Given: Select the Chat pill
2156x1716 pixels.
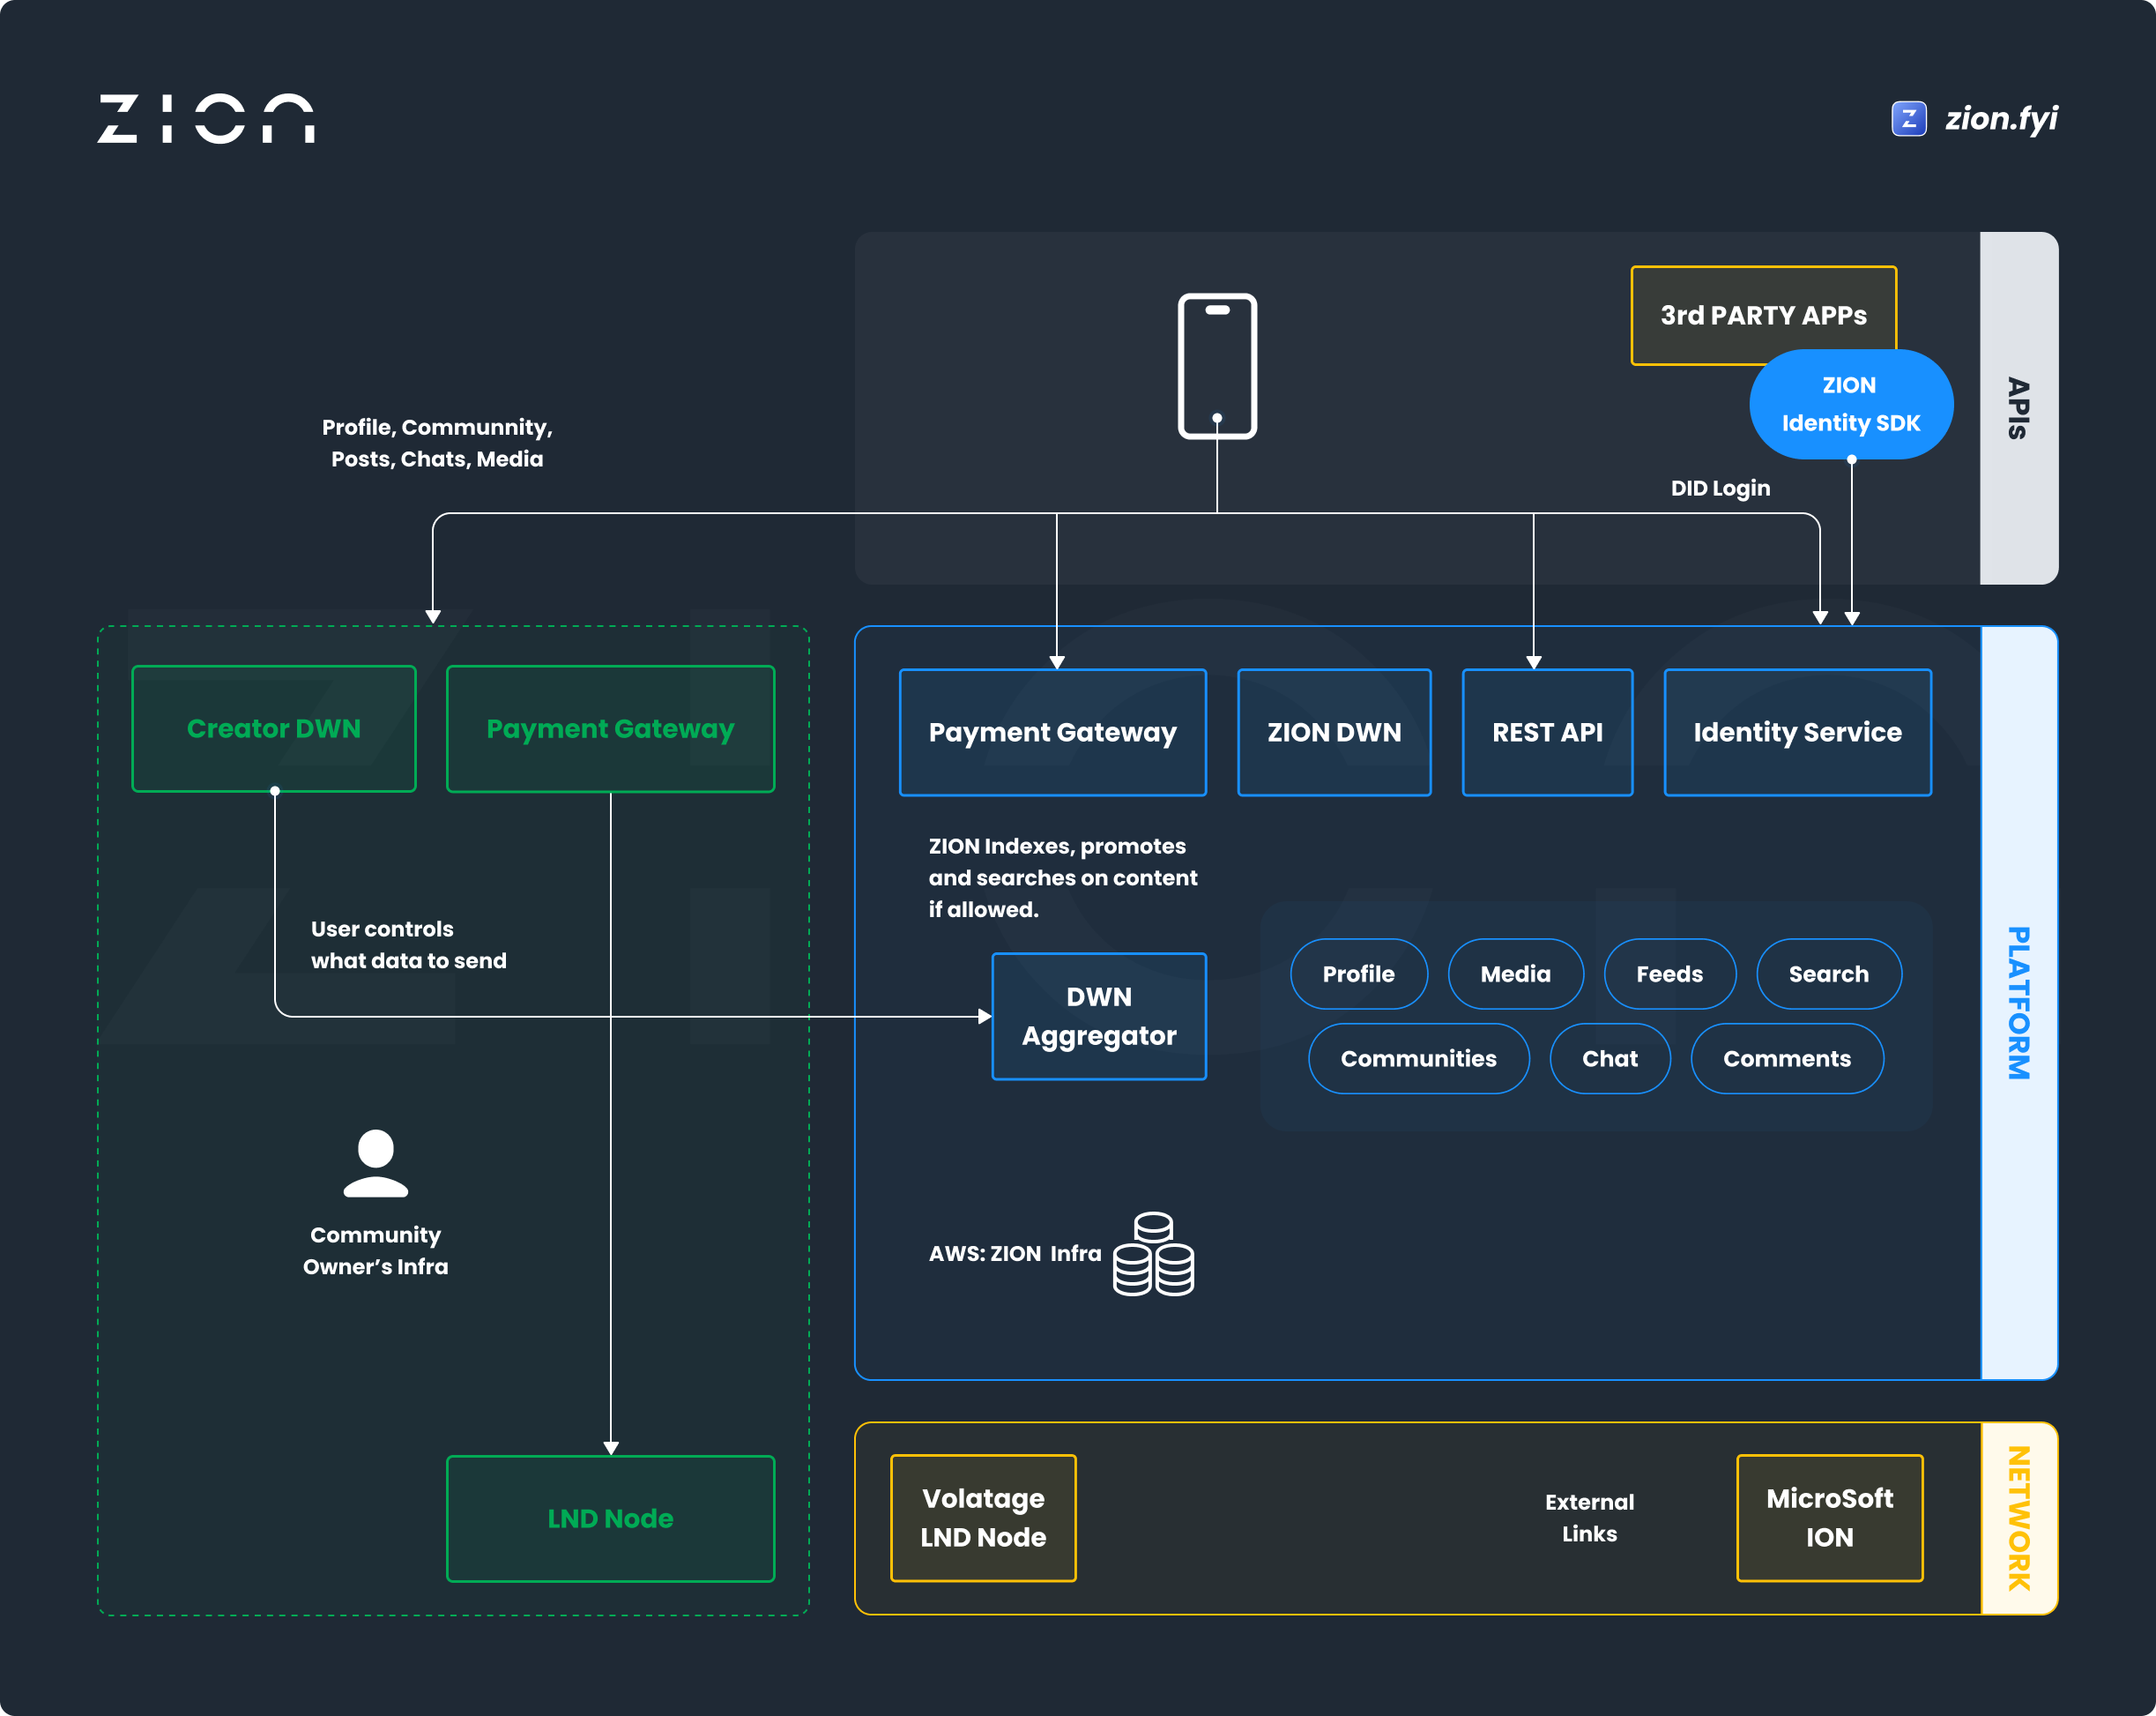Looking at the screenshot, I should (x=1610, y=1059).
